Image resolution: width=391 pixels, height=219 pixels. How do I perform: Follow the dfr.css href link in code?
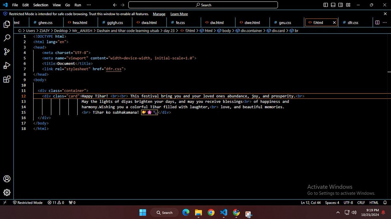point(113,69)
